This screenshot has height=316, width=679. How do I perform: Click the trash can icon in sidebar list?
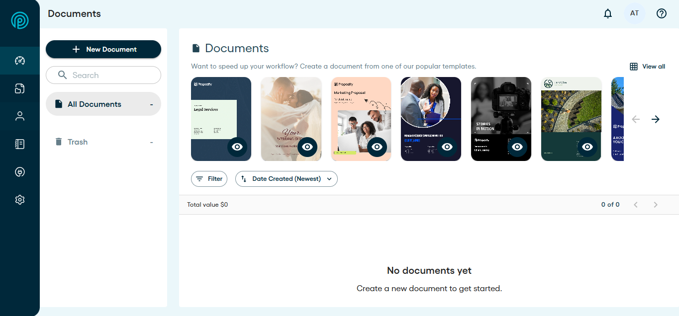tap(59, 142)
